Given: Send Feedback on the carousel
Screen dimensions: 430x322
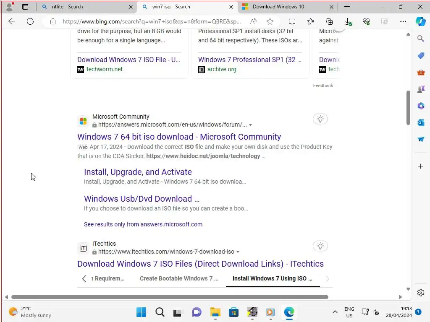Looking at the screenshot, I should 323,86.
